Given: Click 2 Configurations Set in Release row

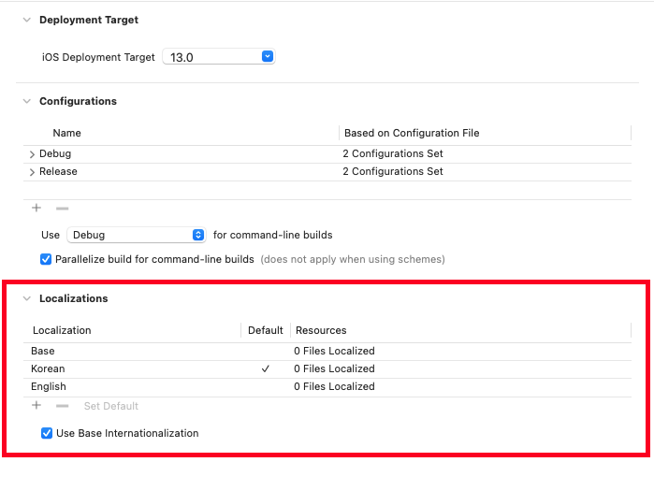Looking at the screenshot, I should tap(392, 172).
